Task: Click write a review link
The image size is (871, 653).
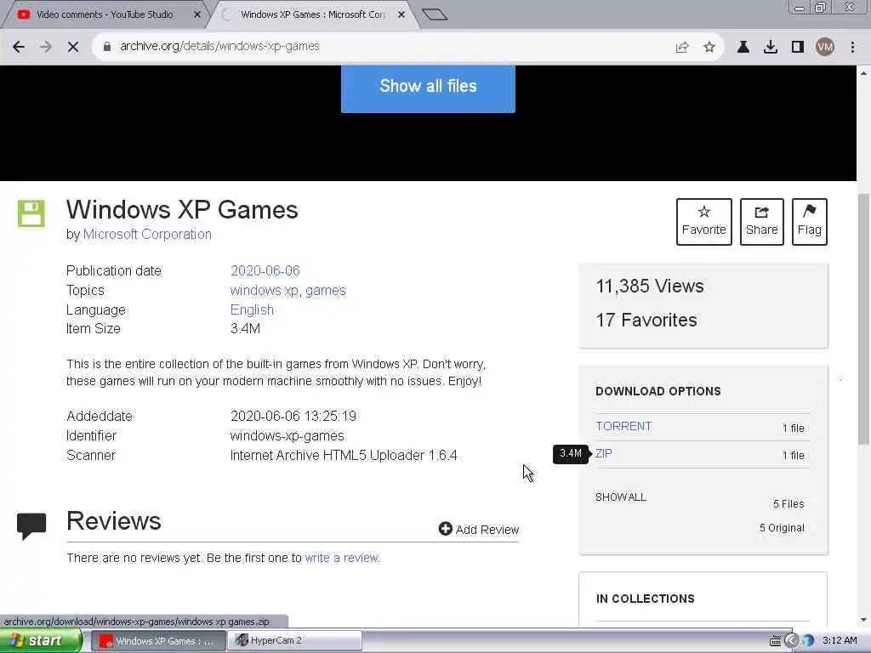Action: [x=342, y=558]
